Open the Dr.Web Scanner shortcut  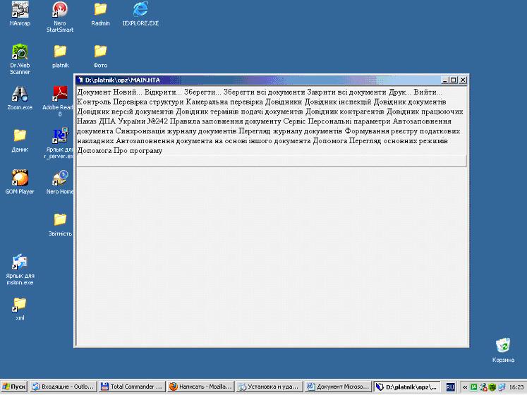point(20,52)
